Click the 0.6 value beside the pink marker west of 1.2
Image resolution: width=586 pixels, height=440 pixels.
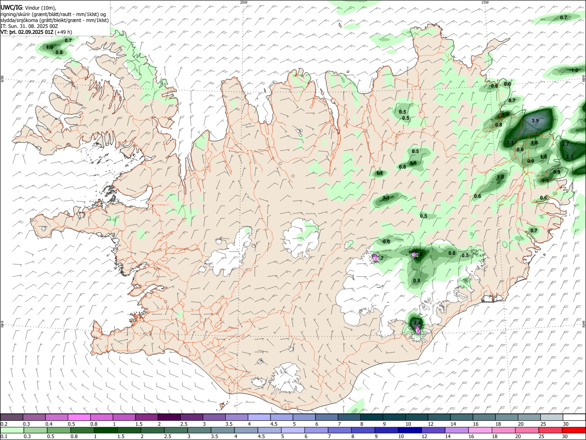click(376, 259)
